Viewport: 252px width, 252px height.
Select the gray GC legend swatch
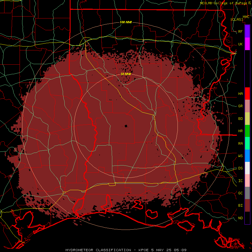click(x=247, y=193)
